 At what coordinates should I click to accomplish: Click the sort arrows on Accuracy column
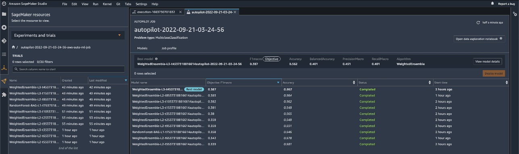click(x=354, y=82)
